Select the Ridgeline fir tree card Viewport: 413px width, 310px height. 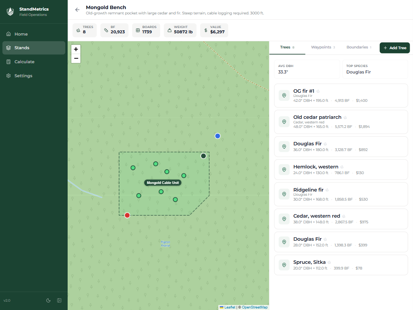tap(341, 194)
